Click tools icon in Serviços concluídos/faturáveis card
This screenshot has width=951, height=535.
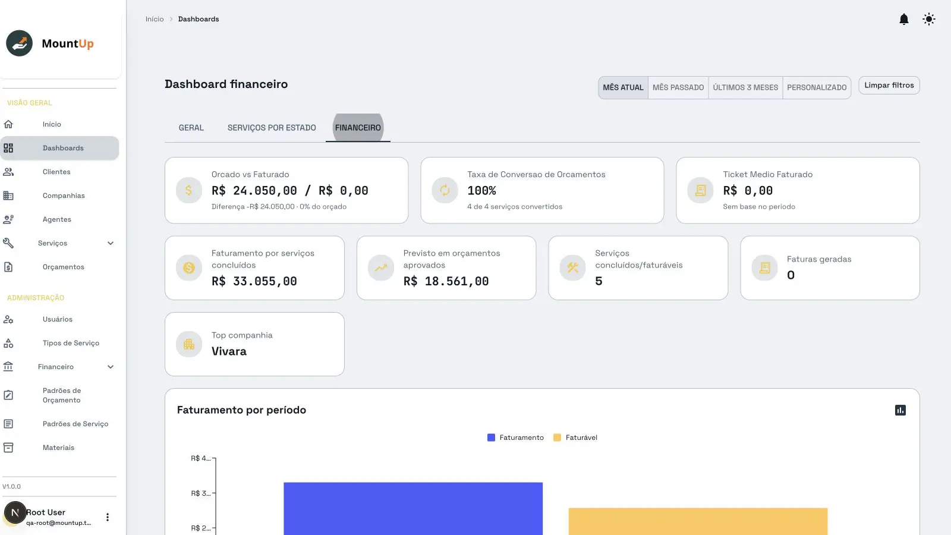[573, 268]
